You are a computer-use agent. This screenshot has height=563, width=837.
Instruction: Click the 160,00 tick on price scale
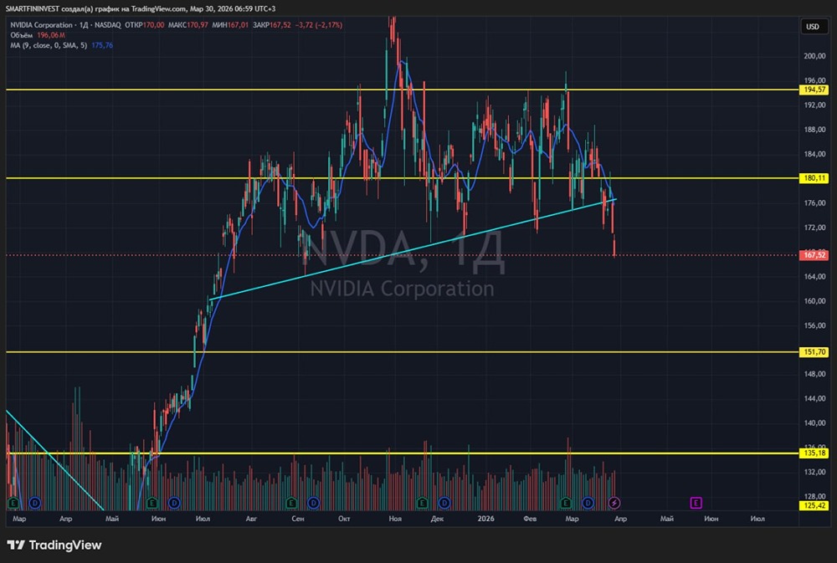coord(814,301)
